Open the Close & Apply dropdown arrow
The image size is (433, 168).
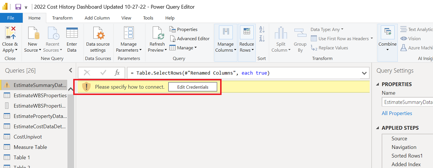point(16,50)
